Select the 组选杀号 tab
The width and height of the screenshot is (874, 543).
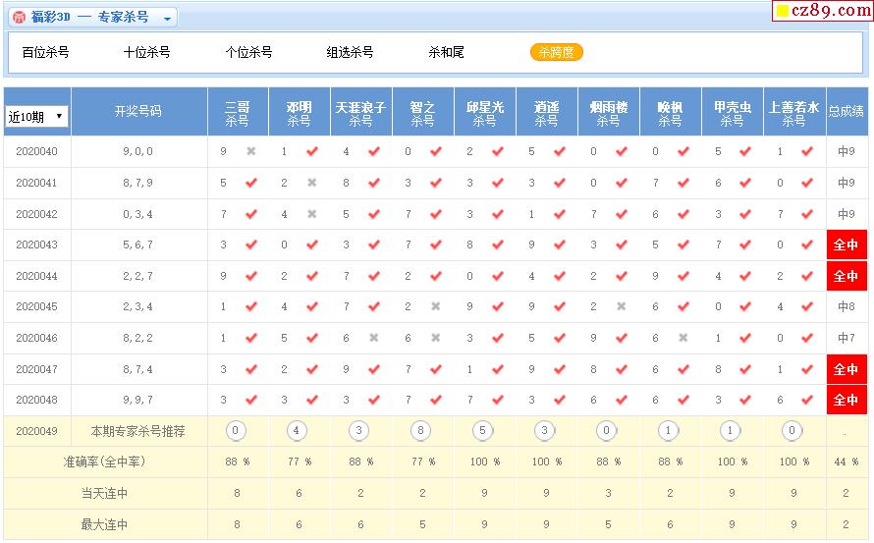pos(350,52)
